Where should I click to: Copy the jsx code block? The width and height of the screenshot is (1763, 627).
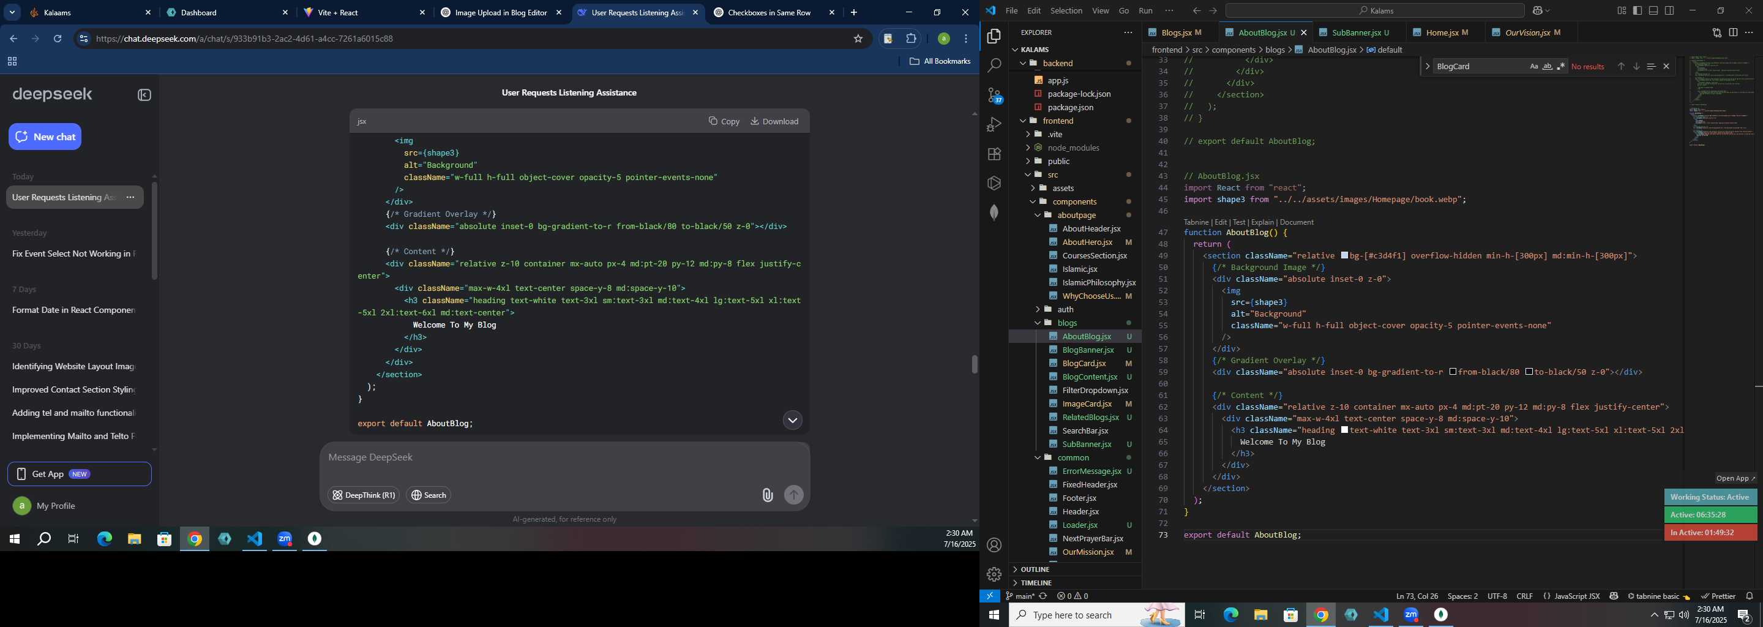click(x=724, y=121)
